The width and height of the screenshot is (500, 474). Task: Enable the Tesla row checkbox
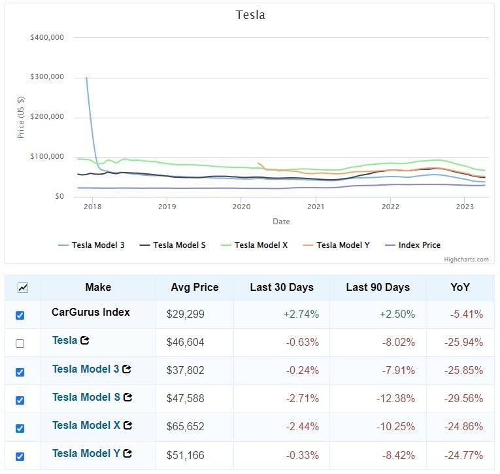point(20,343)
